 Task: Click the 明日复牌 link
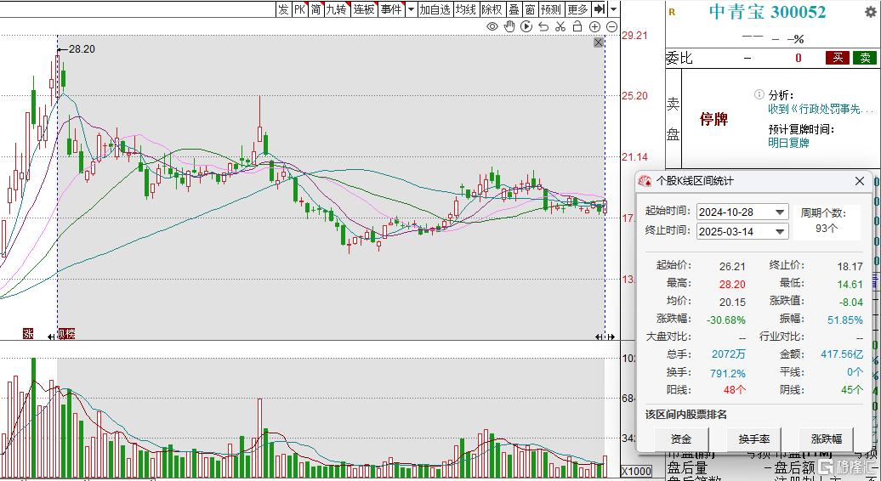coord(789,143)
